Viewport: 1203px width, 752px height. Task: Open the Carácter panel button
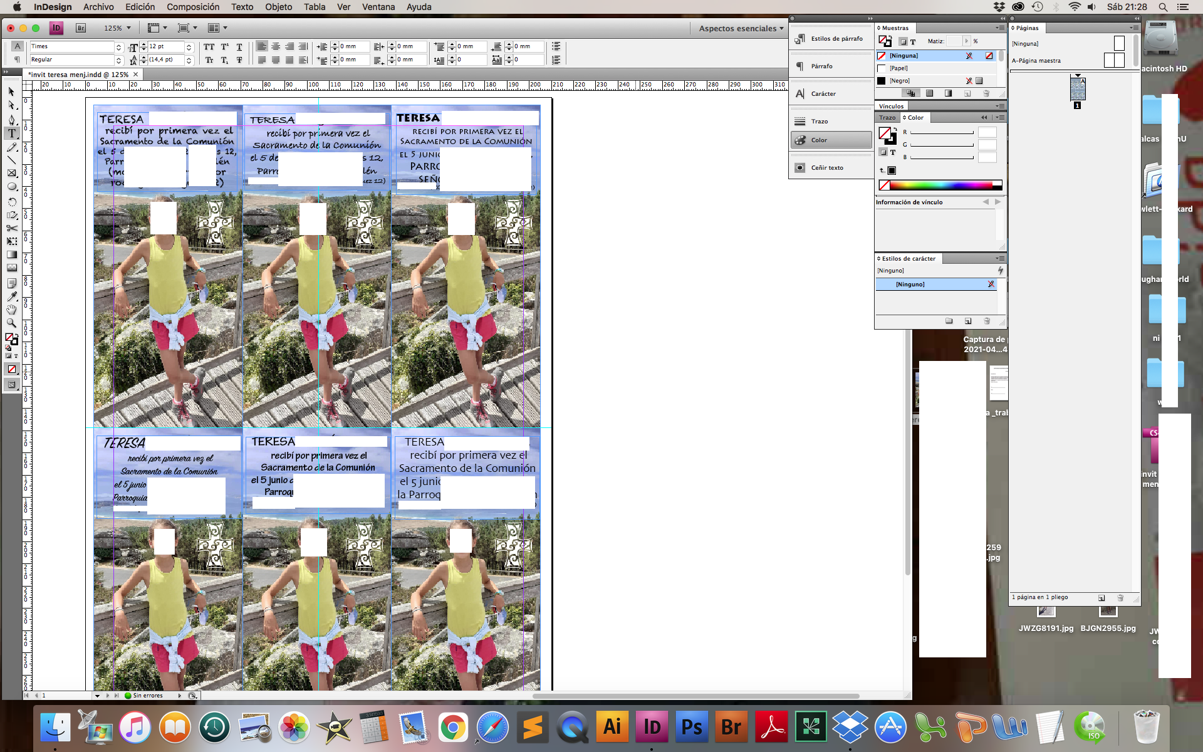(830, 94)
